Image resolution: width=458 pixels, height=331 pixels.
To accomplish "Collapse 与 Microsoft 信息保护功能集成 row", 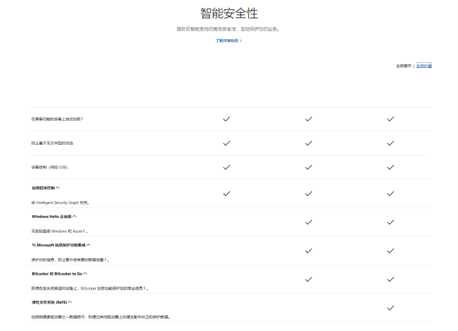I will [x=61, y=245].
